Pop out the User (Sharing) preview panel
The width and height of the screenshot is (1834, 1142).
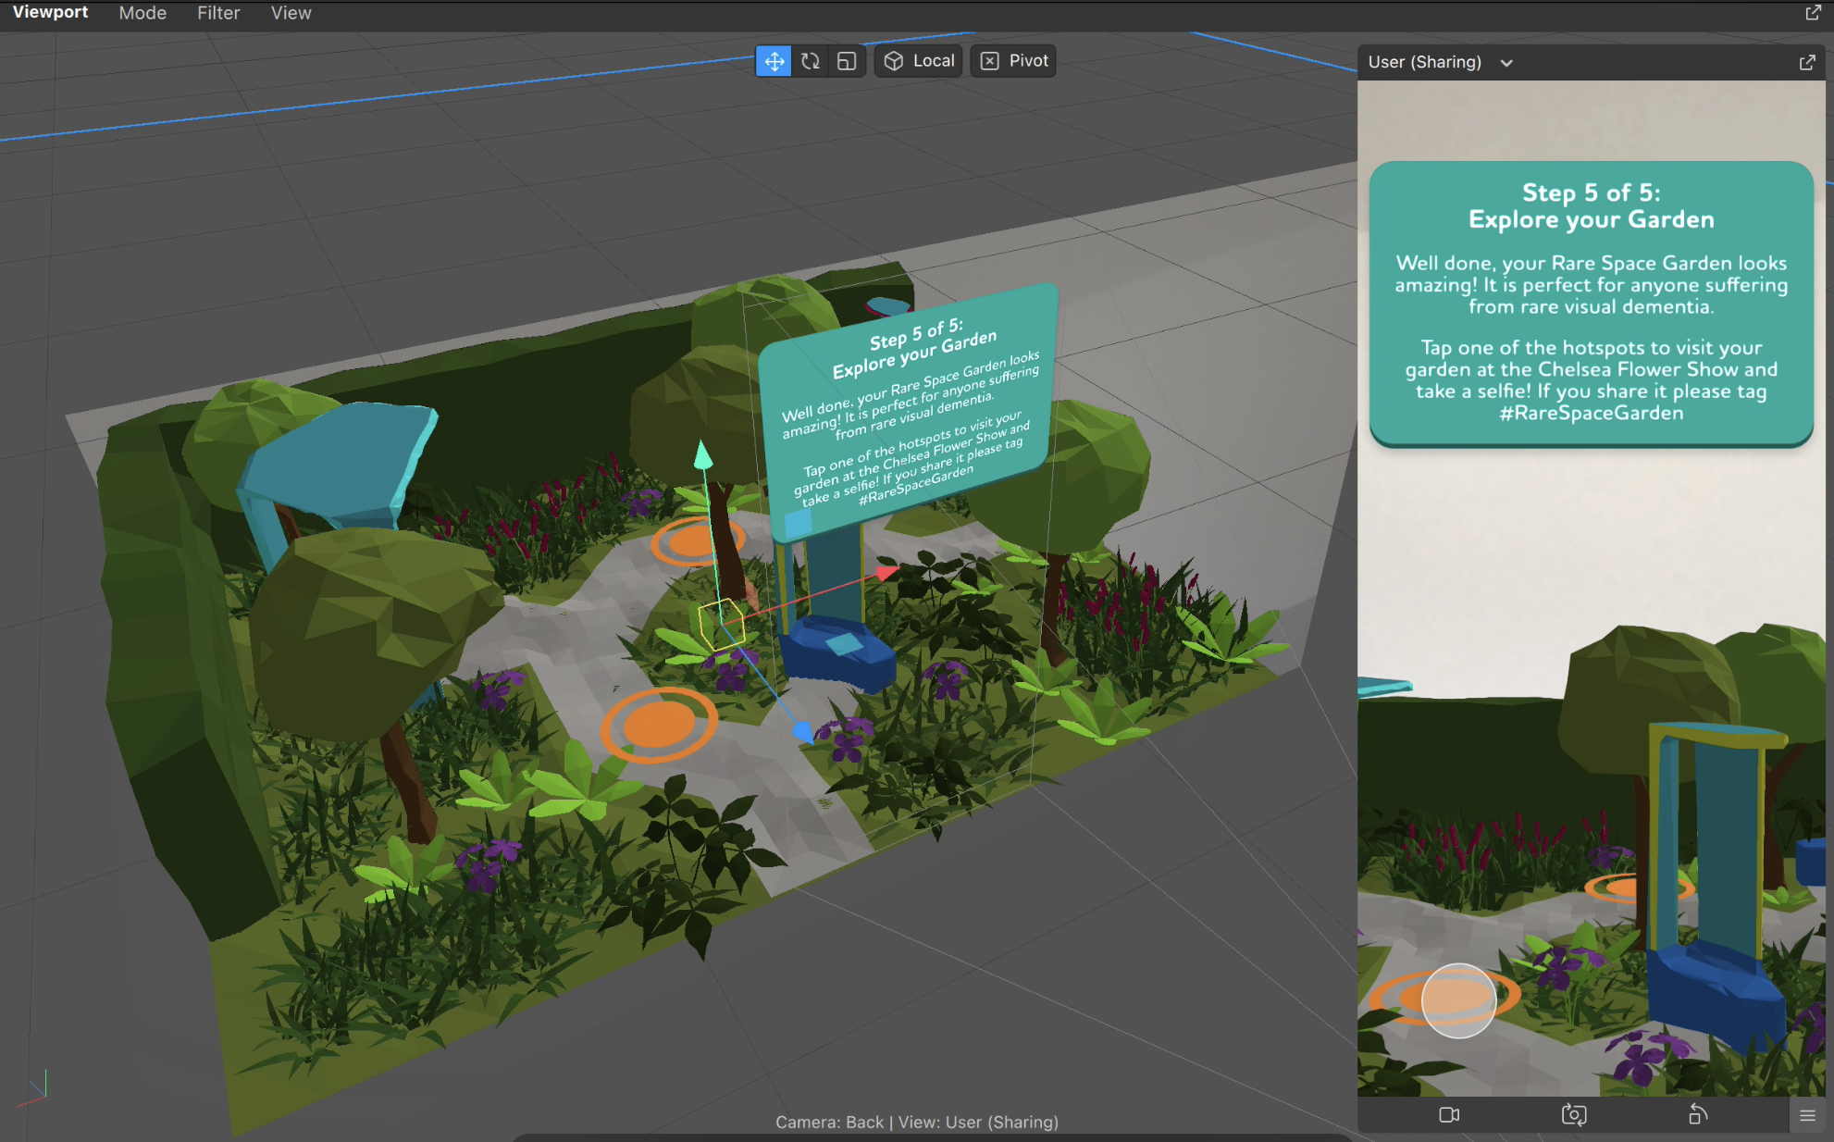pos(1807,62)
